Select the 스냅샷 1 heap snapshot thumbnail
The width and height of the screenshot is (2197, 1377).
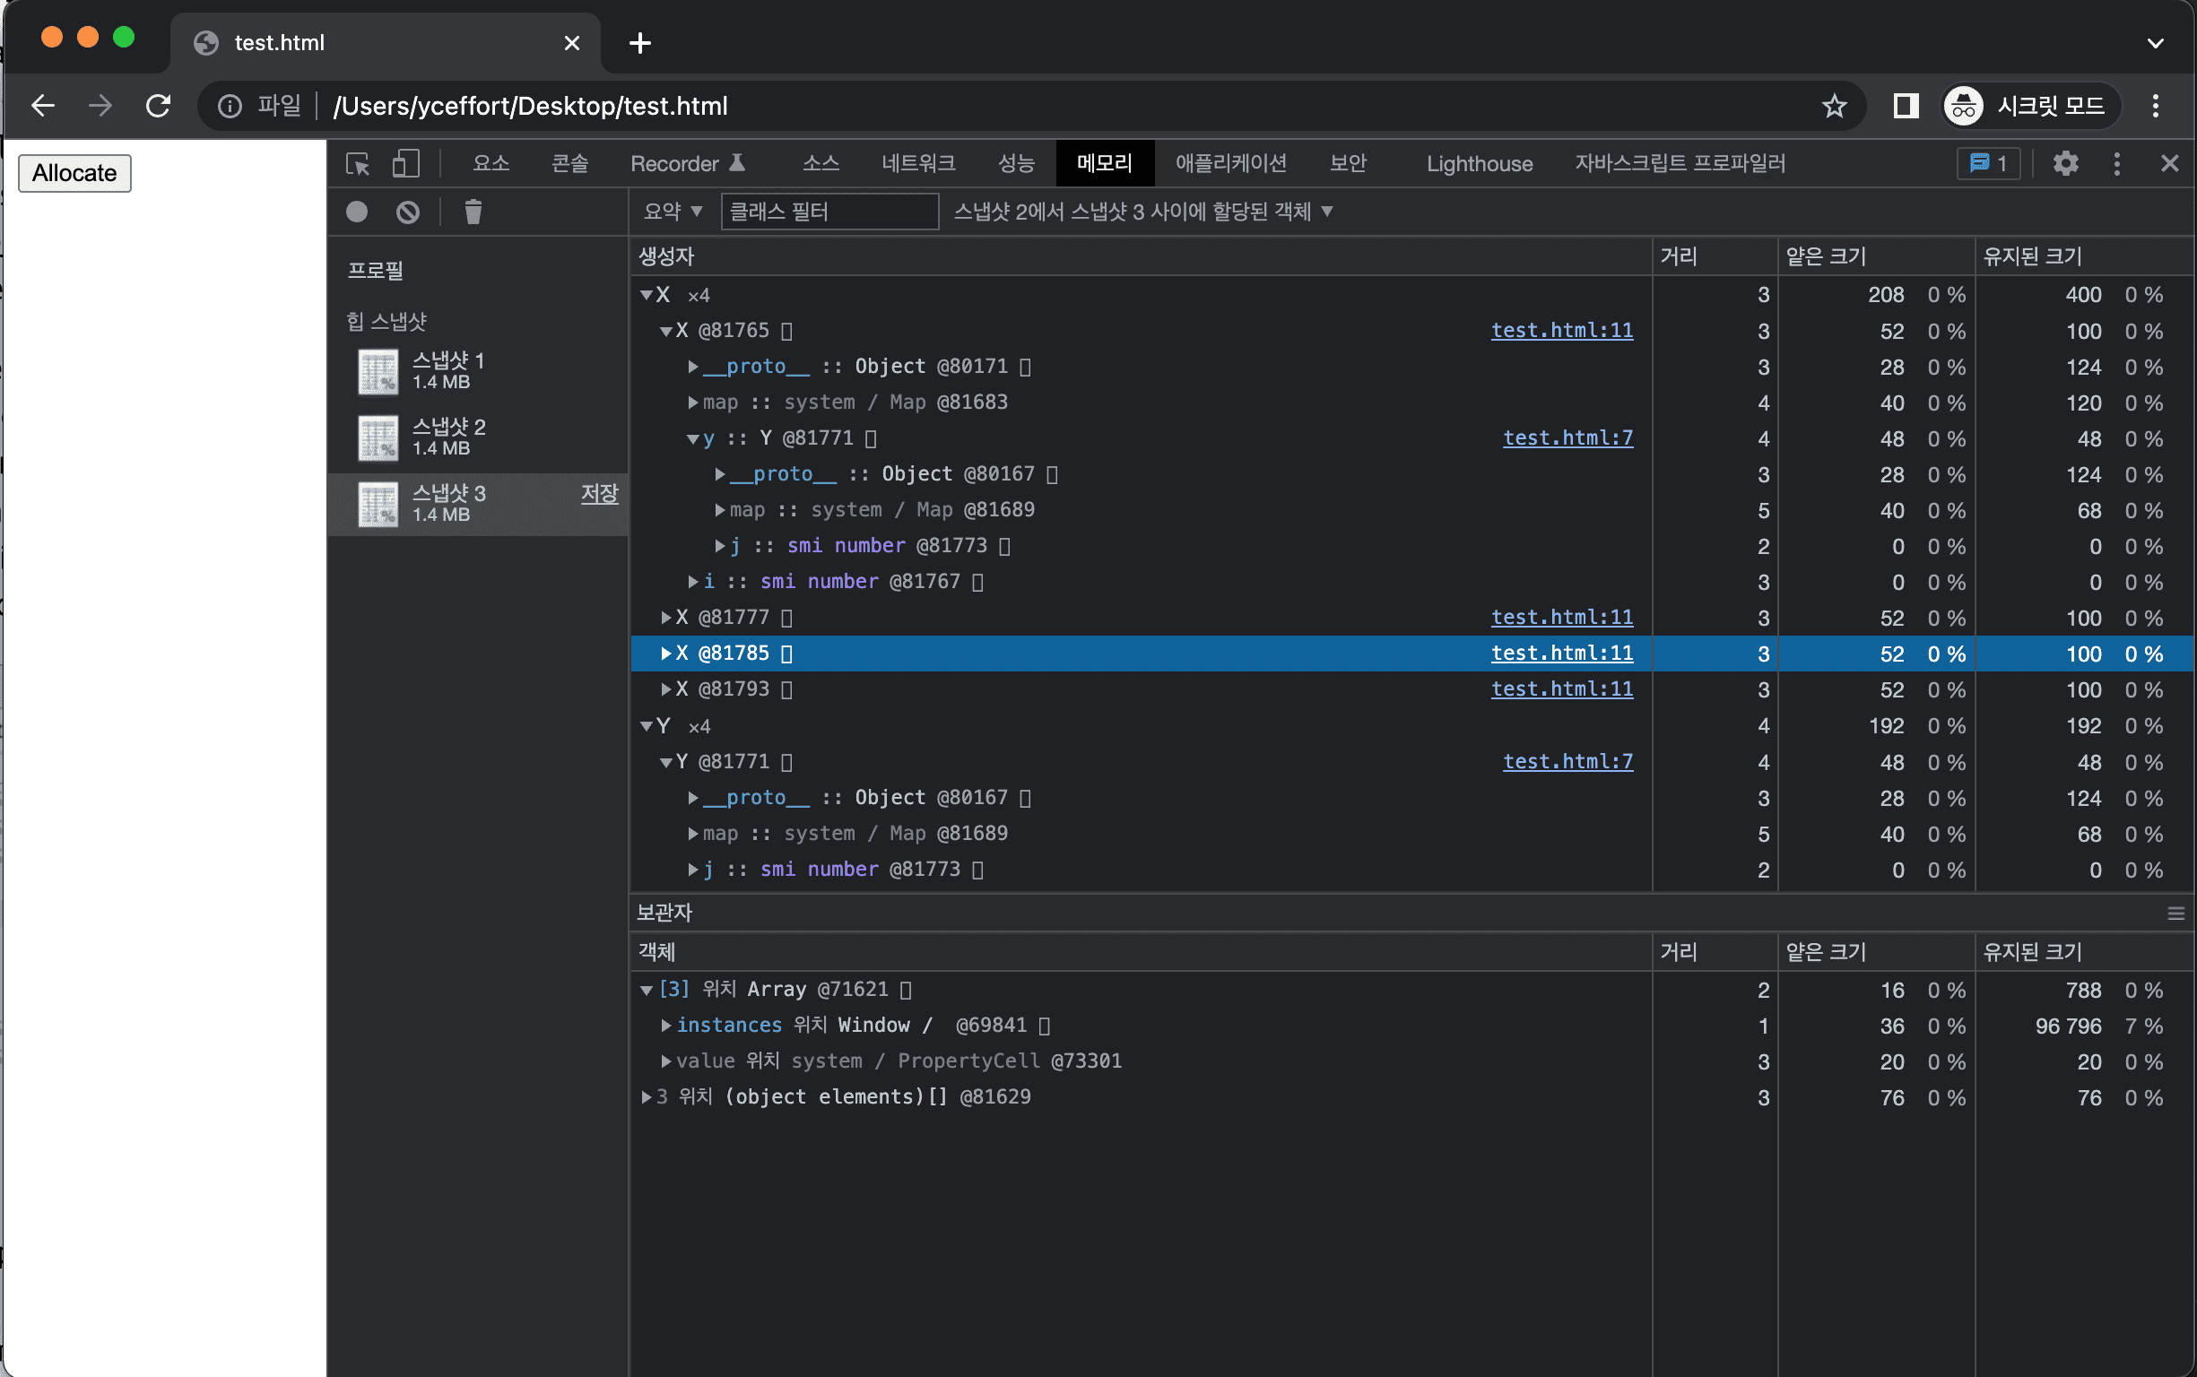tap(378, 371)
